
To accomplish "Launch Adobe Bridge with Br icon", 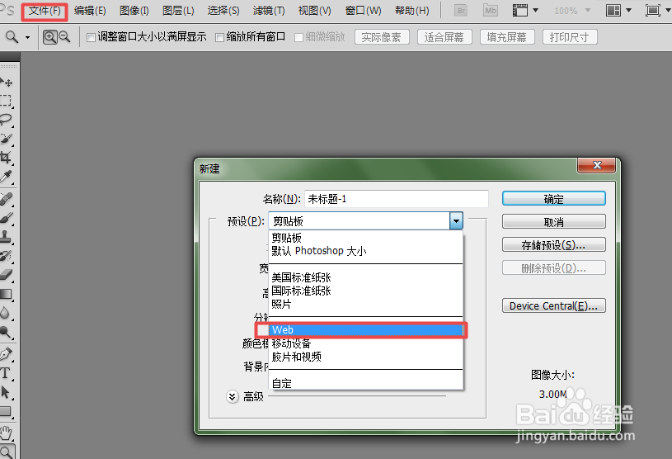I will pos(461,10).
